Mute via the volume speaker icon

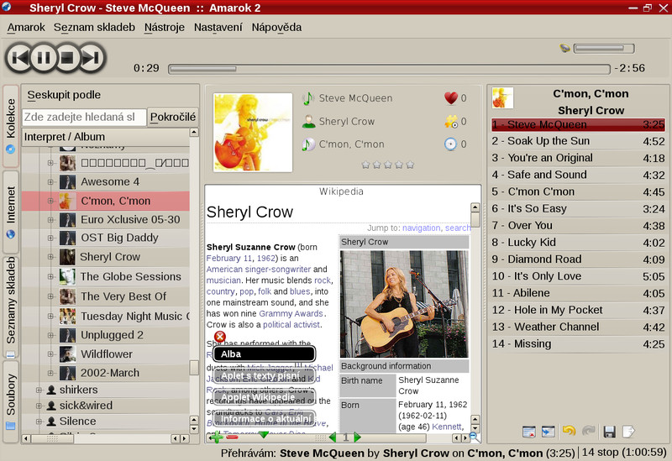pos(564,48)
